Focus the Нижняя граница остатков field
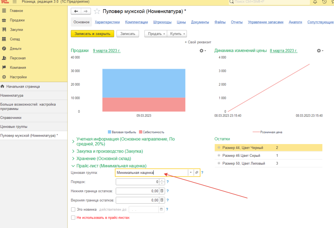The image size is (334, 228). (138, 191)
